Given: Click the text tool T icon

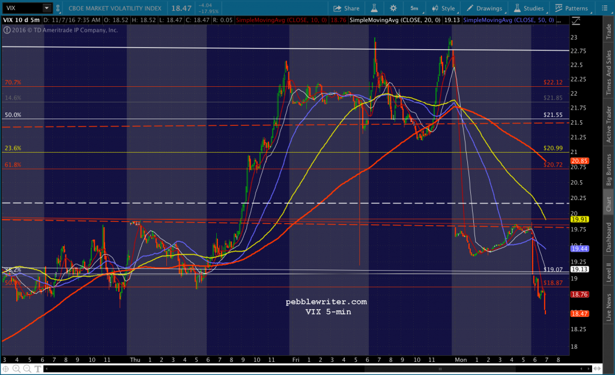Looking at the screenshot, I should [38, 368].
